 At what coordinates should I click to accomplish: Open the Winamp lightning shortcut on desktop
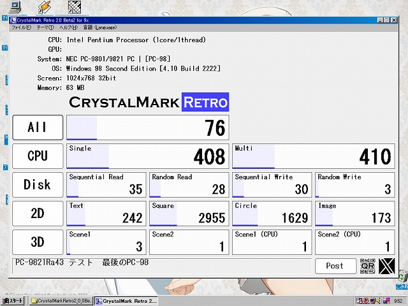pos(45,7)
